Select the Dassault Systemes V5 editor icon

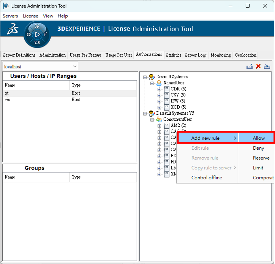(152, 113)
